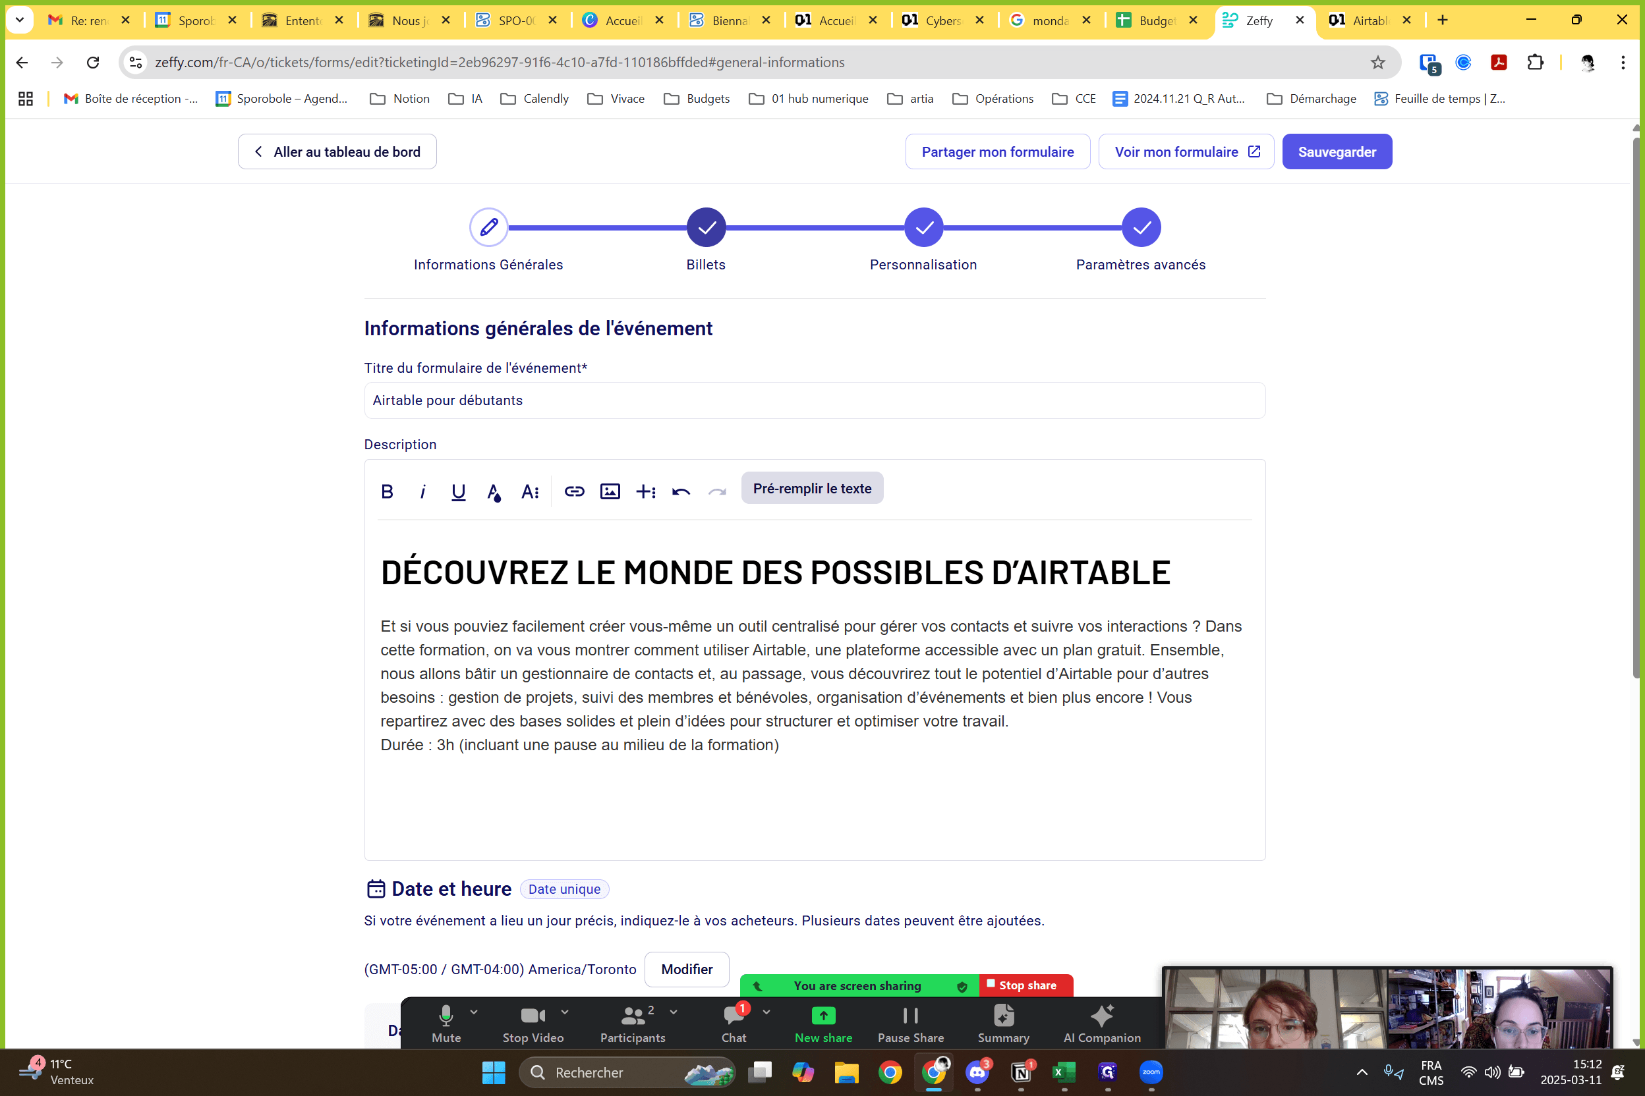Screen dimensions: 1645x1096
Task: Go back to the previous page
Action: pos(22,62)
